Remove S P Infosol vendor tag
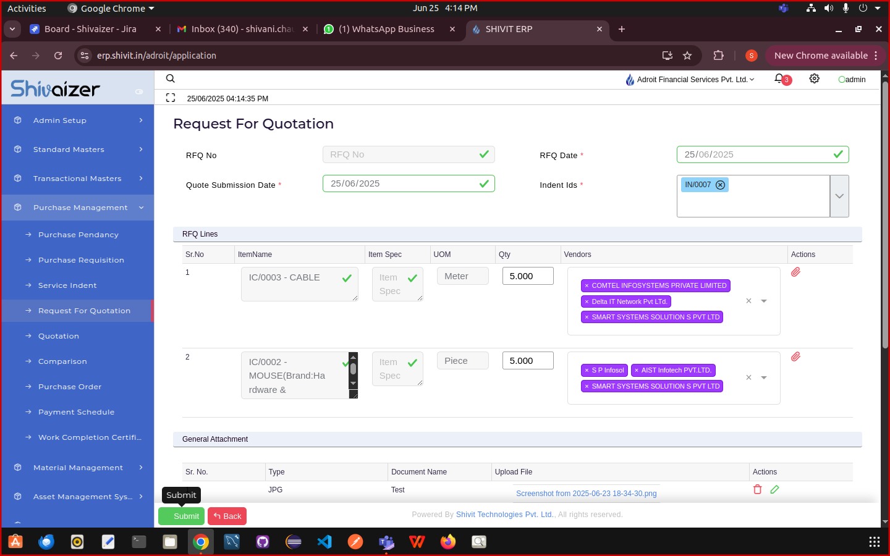The image size is (890, 556). [x=587, y=370]
